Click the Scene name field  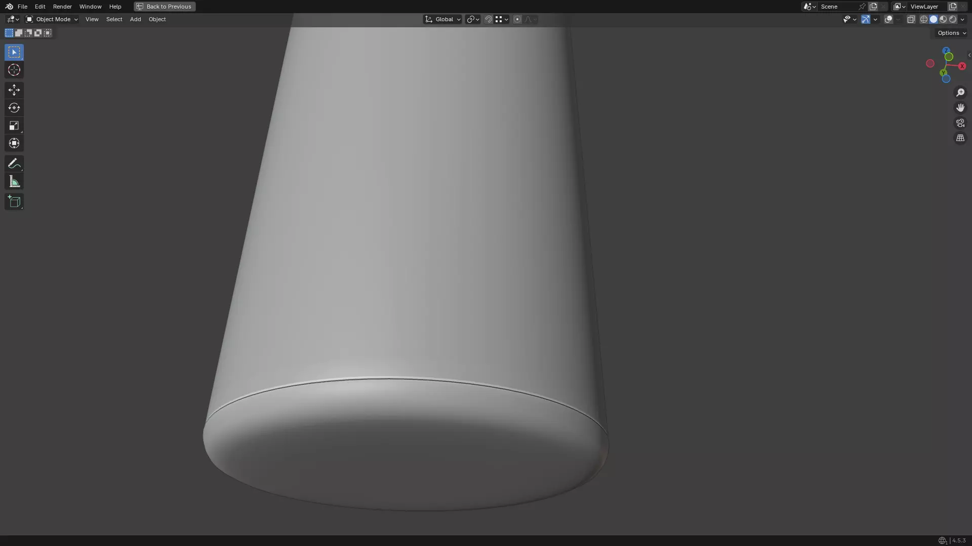pos(838,7)
